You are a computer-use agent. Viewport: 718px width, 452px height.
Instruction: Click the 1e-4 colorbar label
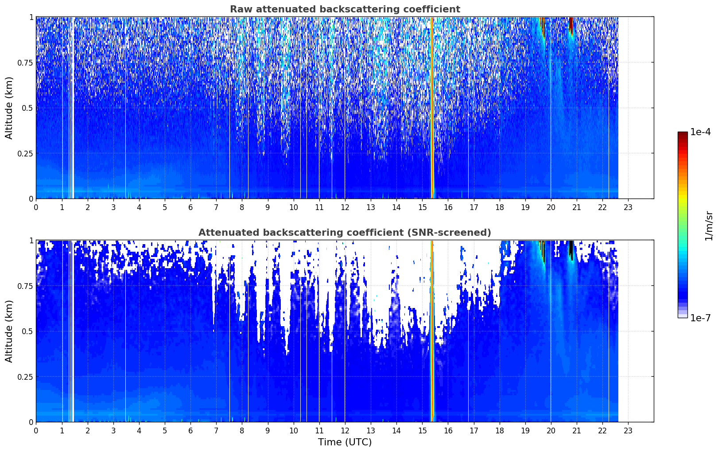click(x=700, y=132)
